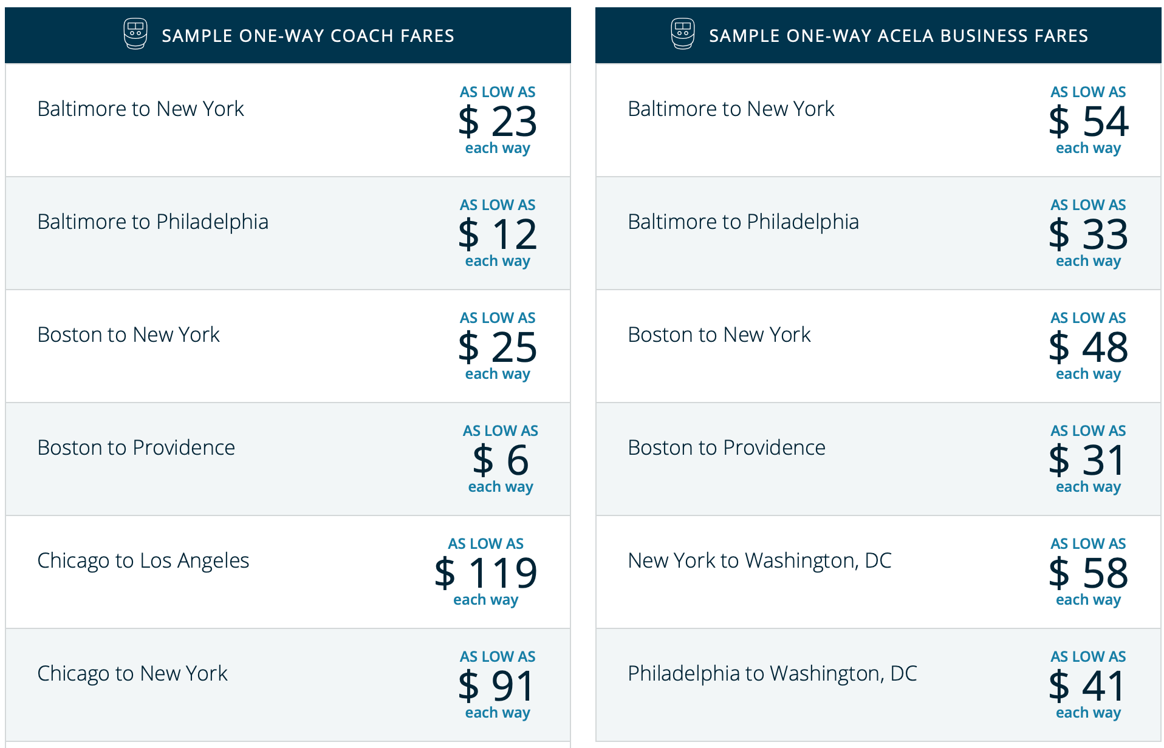The width and height of the screenshot is (1164, 748).
Task: Click the $23 coach fare price
Action: (498, 121)
